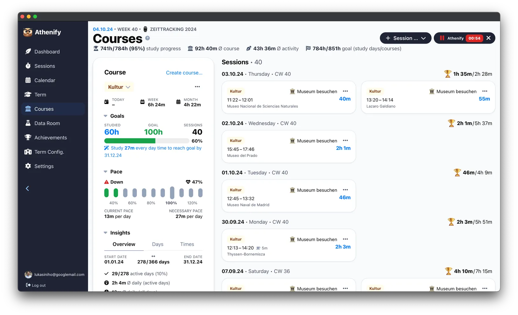Open the Data Room panel

47,123
